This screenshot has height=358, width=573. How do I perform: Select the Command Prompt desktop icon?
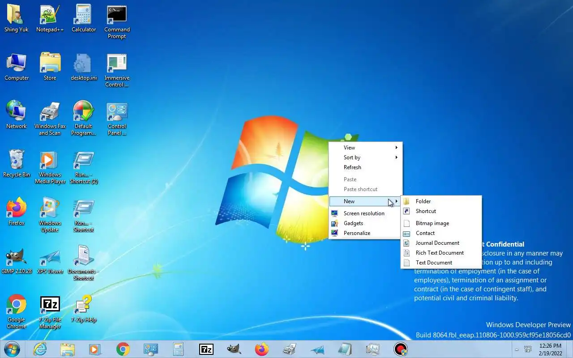(117, 22)
